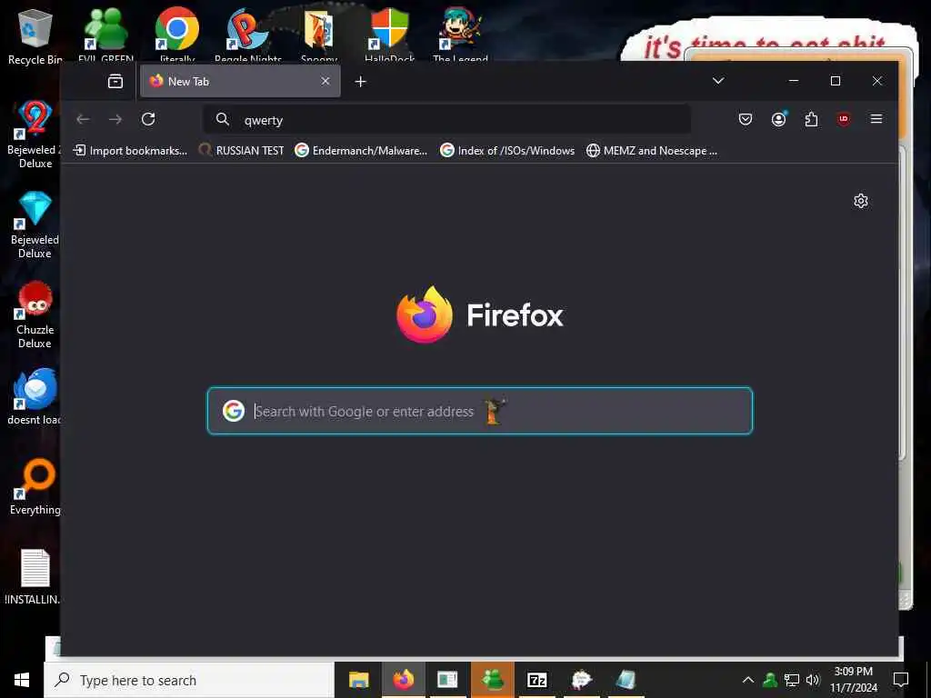
Task: Open Bejeweled Deluxe diamond desktop shortcut
Action: 35,225
